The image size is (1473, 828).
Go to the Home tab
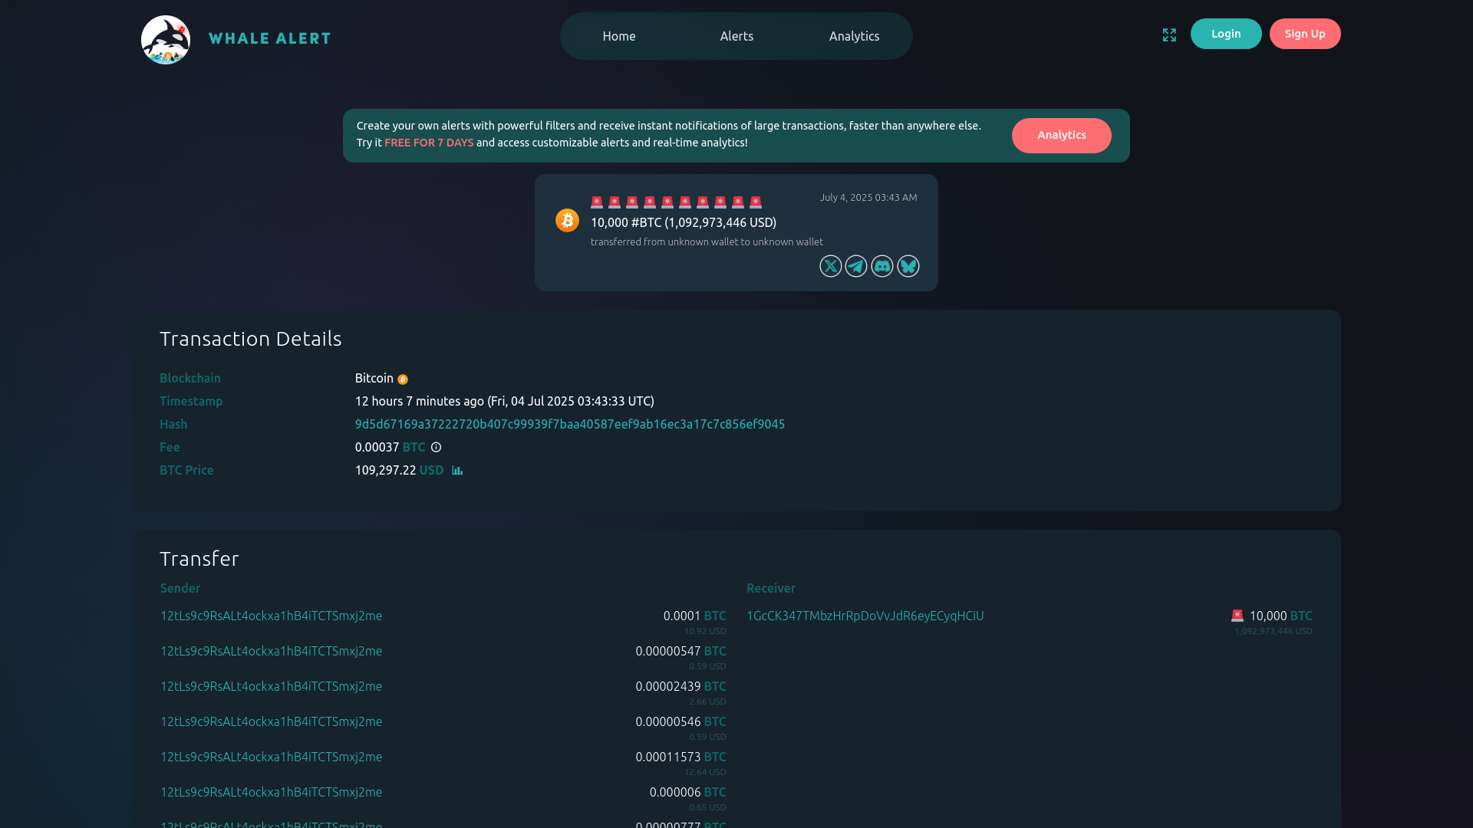click(619, 36)
